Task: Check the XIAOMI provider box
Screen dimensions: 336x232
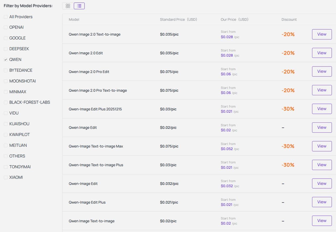Action: click(x=6, y=177)
